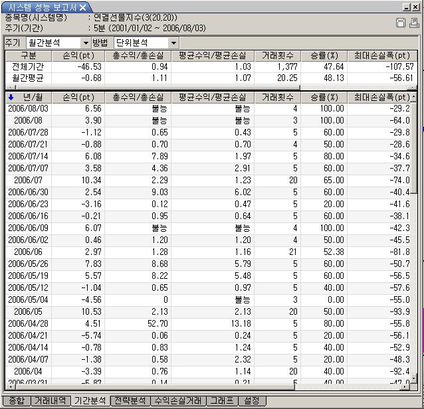Switch to the 종합 tab
The image size is (424, 409).
tap(16, 401)
